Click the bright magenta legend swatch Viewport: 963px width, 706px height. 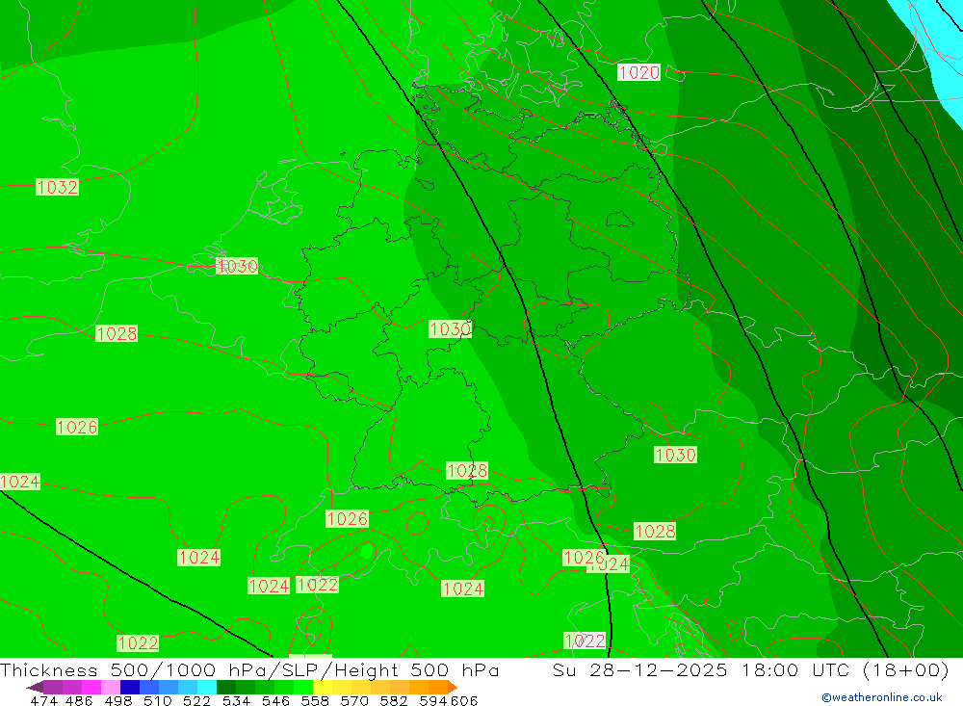(91, 687)
